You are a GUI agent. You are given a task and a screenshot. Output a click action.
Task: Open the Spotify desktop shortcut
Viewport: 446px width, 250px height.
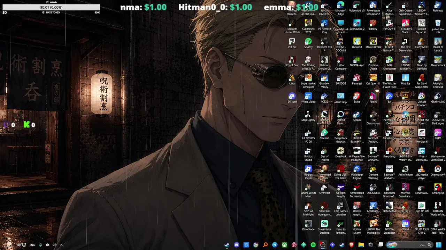308,43
